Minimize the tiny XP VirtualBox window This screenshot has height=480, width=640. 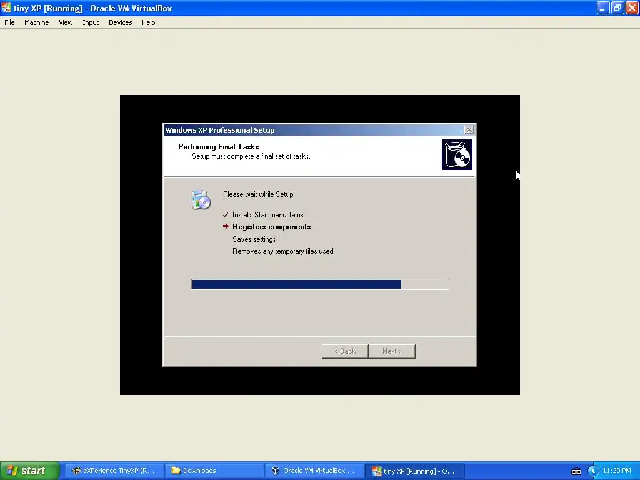603,7
